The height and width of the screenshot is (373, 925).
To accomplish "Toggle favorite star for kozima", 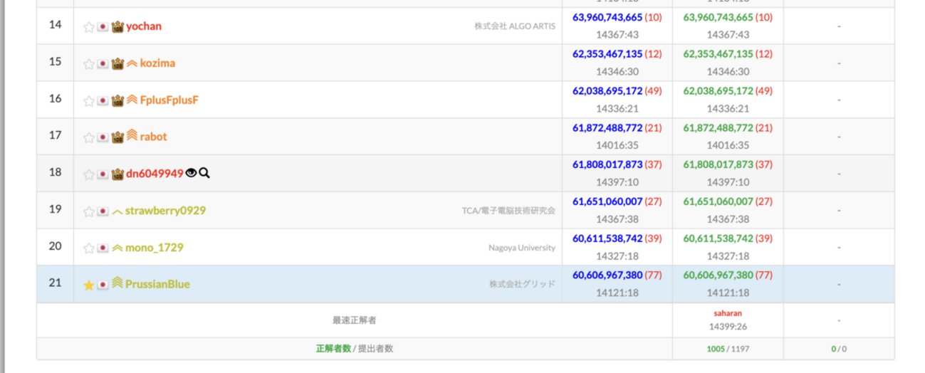I will point(88,64).
